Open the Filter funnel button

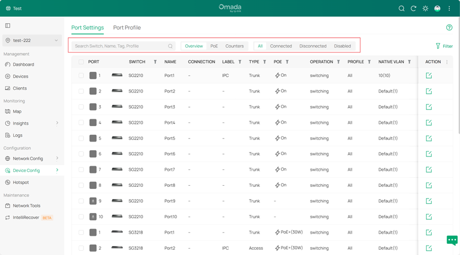[444, 46]
